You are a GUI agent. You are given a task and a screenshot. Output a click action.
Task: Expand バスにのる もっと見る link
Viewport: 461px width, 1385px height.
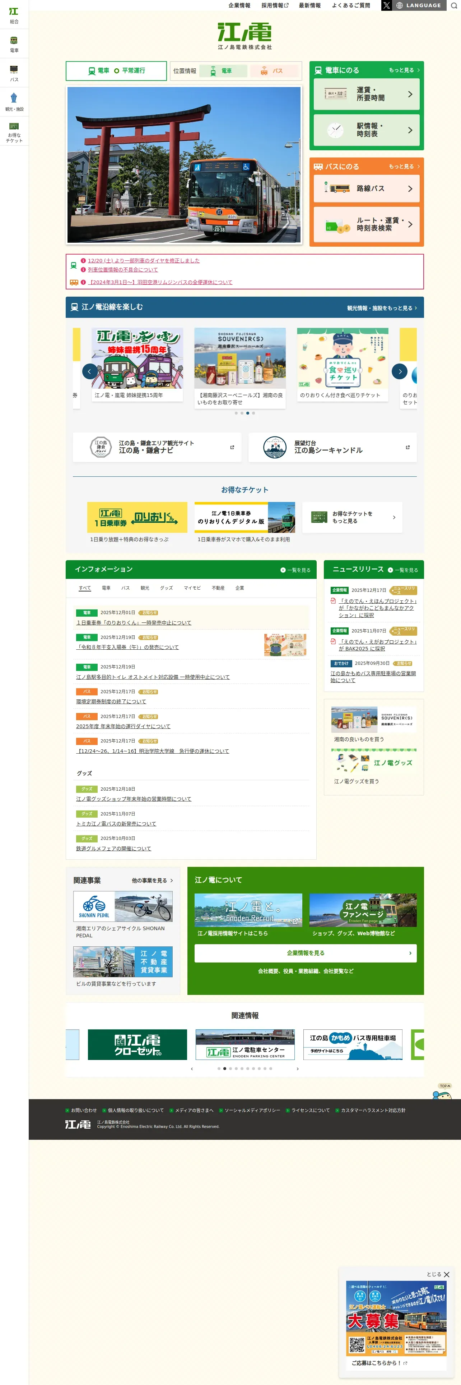tap(404, 167)
